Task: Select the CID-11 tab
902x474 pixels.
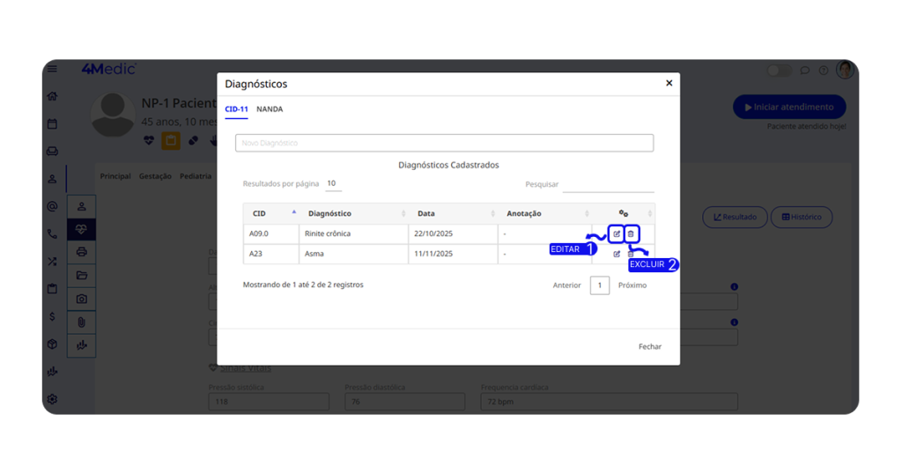Action: pos(236,109)
